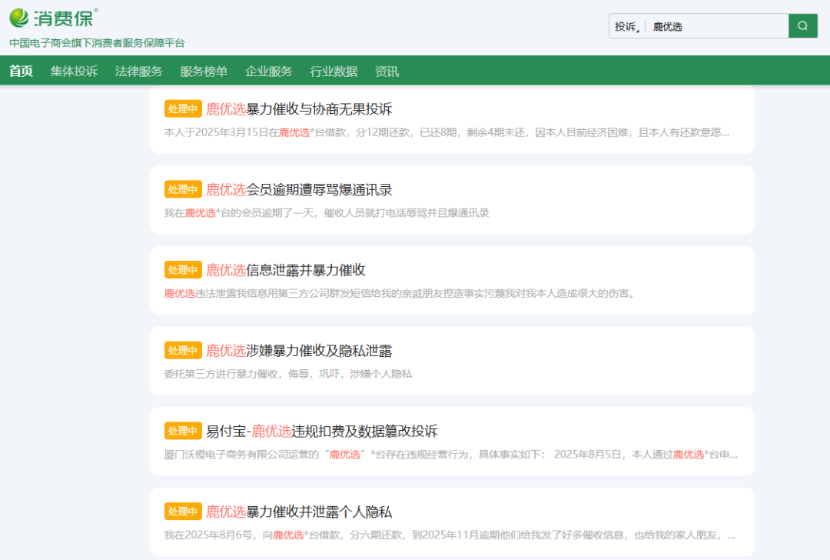
Task: Click the search field containing 鹿优选
Action: click(x=715, y=26)
